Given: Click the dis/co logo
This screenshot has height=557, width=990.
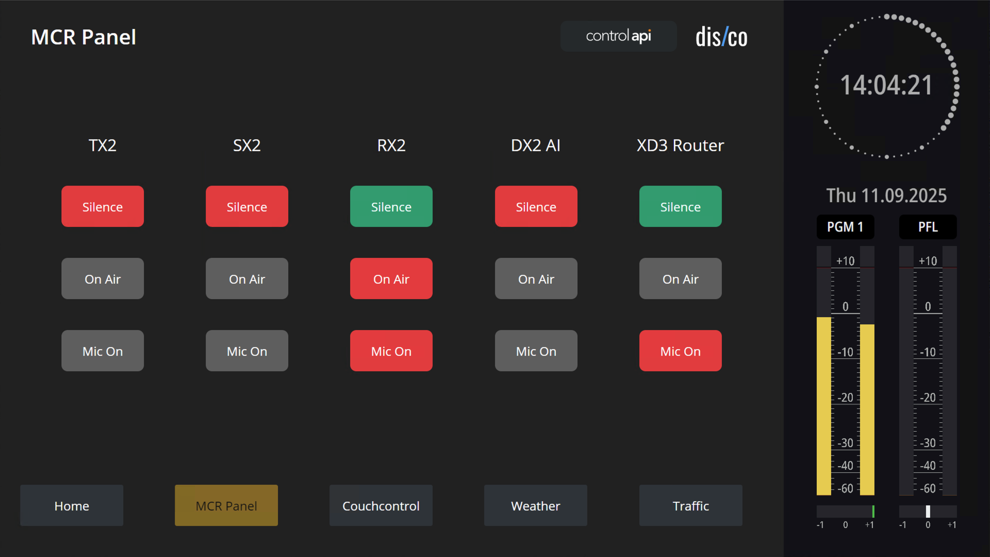Looking at the screenshot, I should 721,37.
